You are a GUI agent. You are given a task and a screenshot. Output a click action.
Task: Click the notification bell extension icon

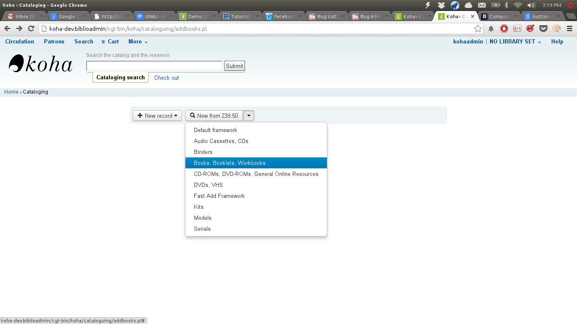[491, 29]
